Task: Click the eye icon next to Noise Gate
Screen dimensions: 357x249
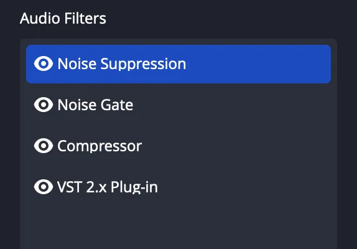Action: pyautogui.click(x=44, y=105)
